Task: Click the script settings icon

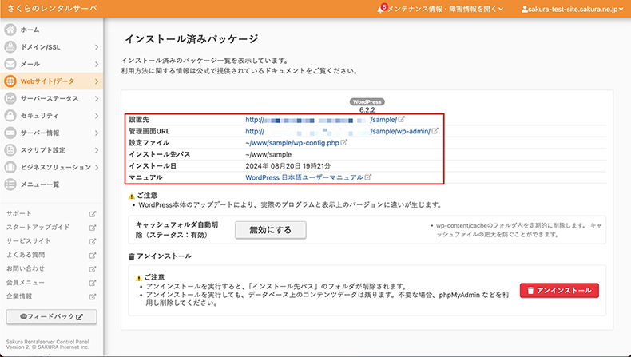Action: 10,150
